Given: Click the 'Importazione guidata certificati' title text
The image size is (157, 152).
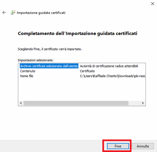Looking at the screenshot, I should [x=41, y=13].
